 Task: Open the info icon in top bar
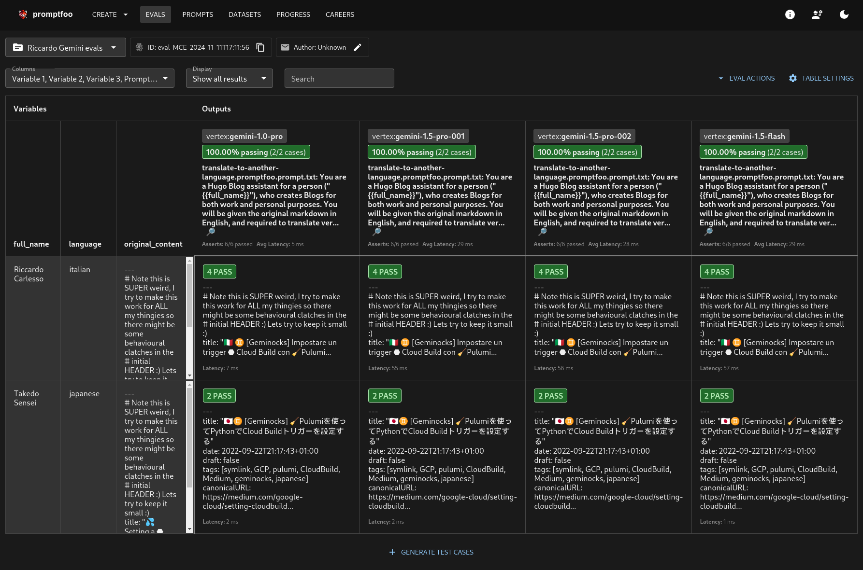(790, 14)
